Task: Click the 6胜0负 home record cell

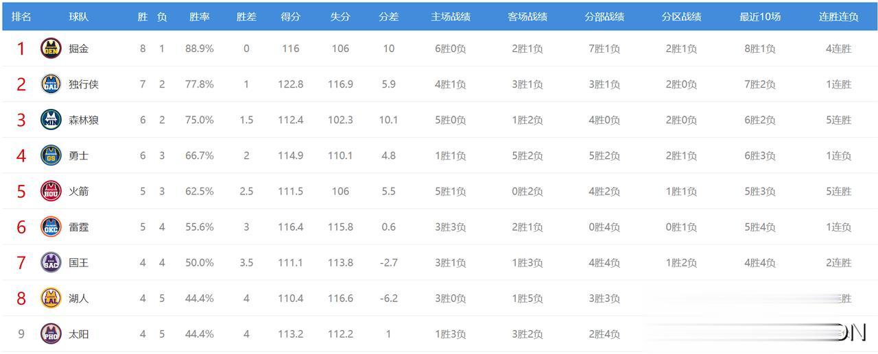Action: coord(451,49)
